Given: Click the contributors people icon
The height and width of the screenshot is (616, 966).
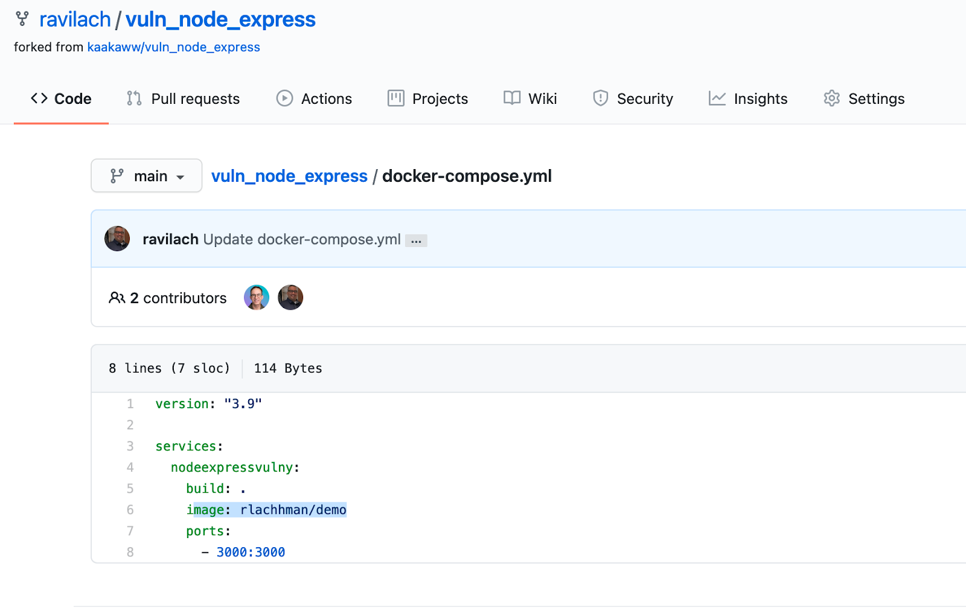Looking at the screenshot, I should (117, 298).
